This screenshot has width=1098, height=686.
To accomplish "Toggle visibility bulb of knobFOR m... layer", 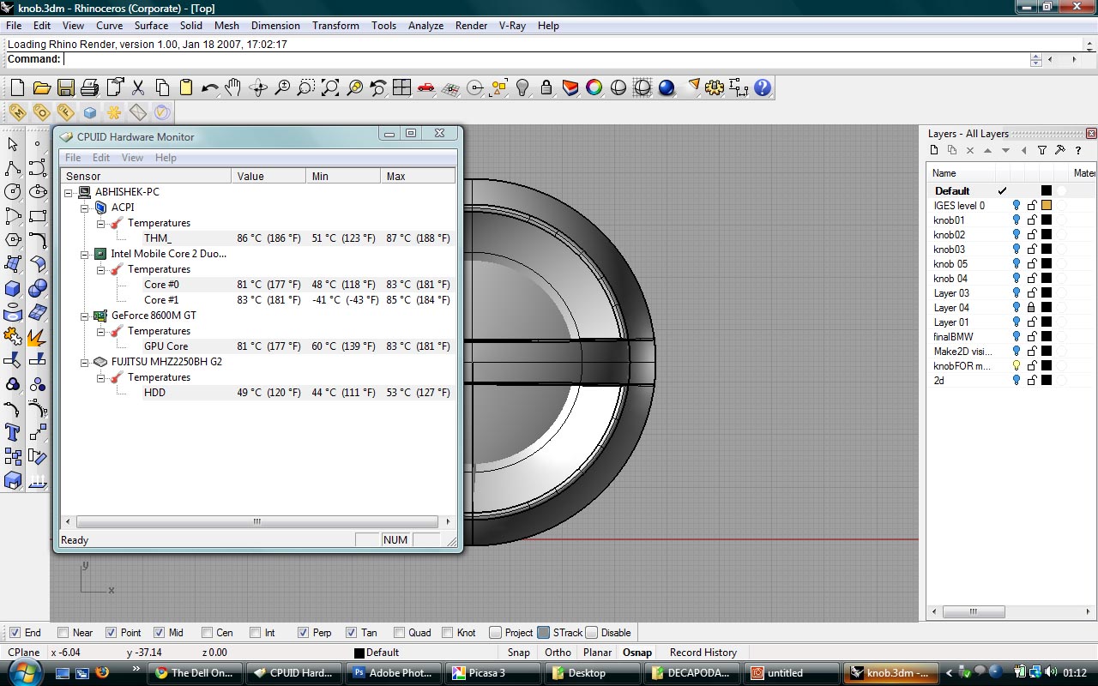I will click(x=1017, y=366).
